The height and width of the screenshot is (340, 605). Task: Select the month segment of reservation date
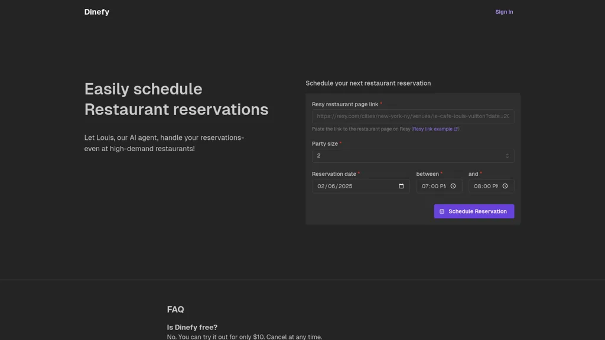(x=321, y=186)
